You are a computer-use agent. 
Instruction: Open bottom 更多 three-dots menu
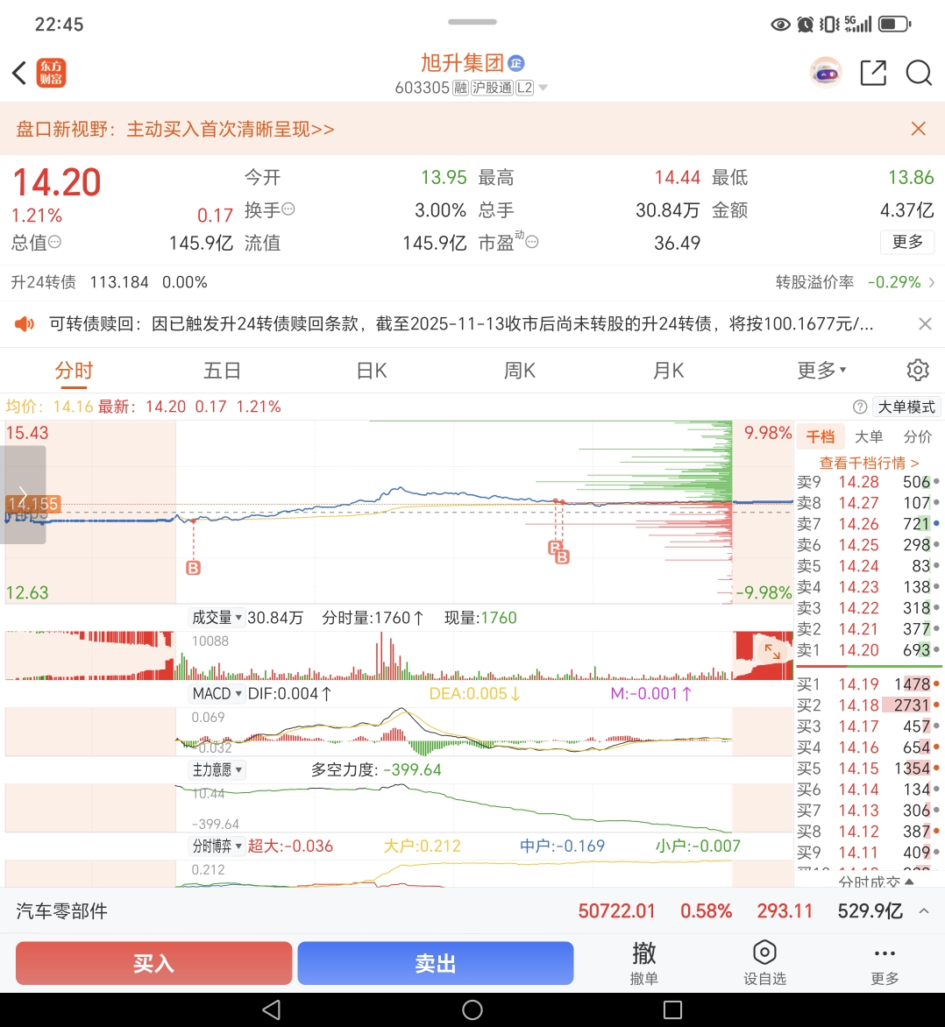point(884,963)
